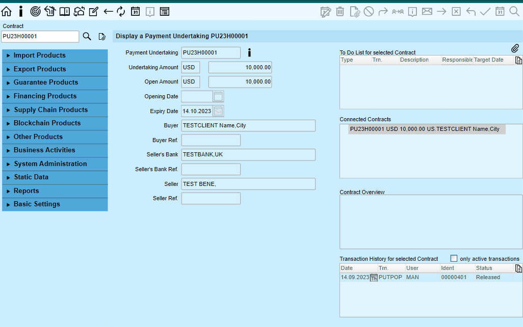Click the delete trash icon in the toolbar
Image resolution: width=523 pixels, height=327 pixels.
point(339,11)
